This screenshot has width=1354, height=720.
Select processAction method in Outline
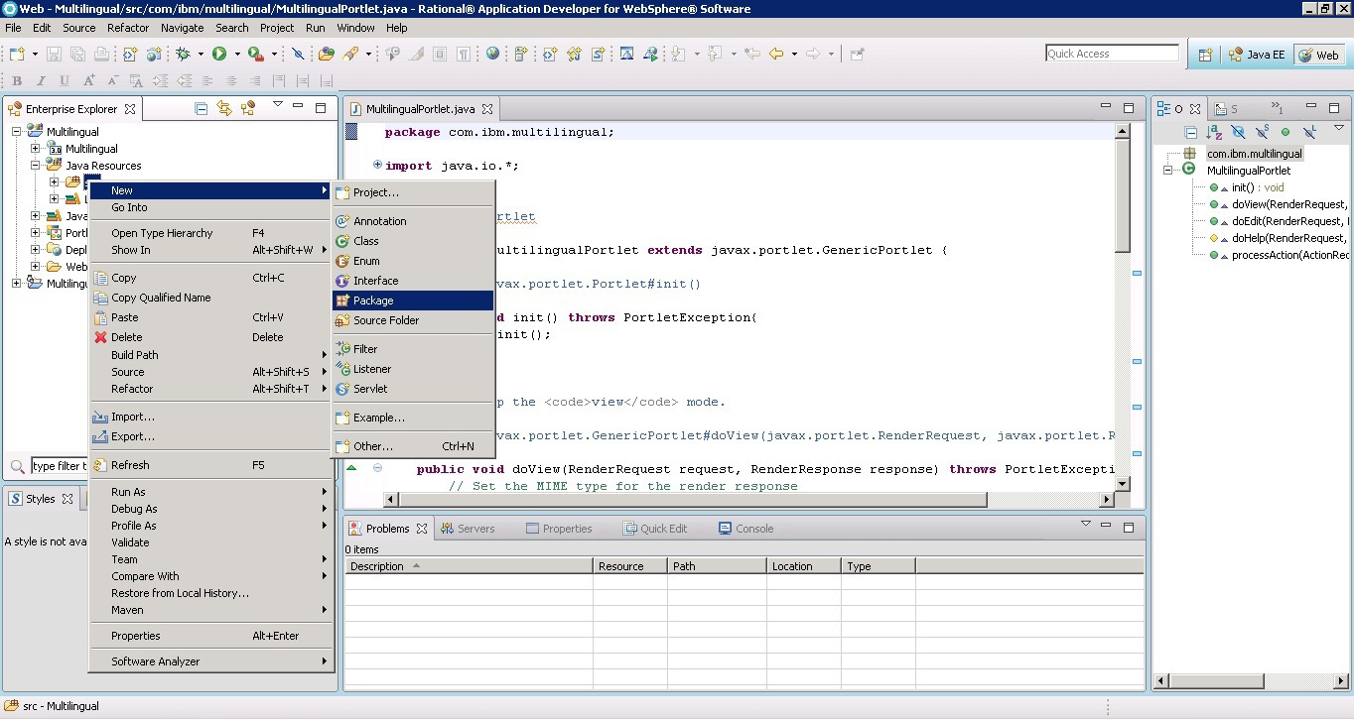pyautogui.click(x=1279, y=255)
